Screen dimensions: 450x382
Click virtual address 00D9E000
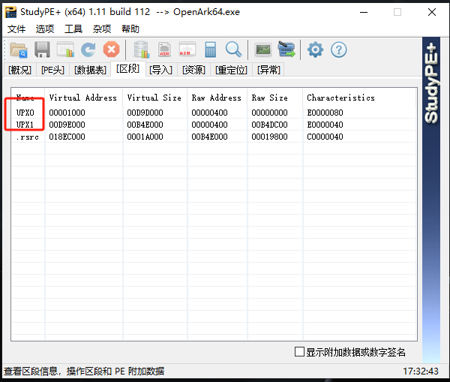coord(67,125)
